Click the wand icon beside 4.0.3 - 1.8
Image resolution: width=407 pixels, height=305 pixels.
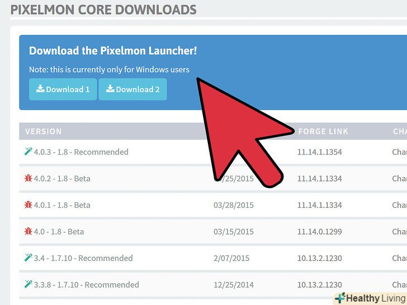pos(29,151)
